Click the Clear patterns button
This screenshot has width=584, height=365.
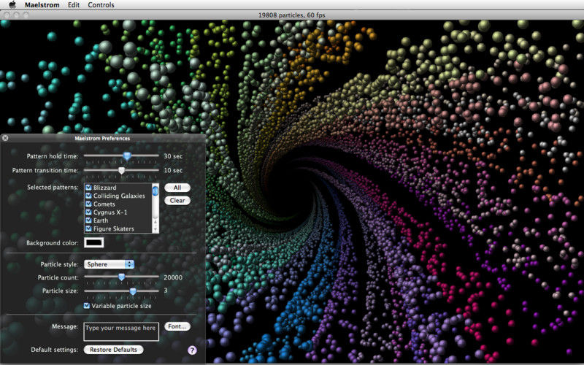click(177, 200)
